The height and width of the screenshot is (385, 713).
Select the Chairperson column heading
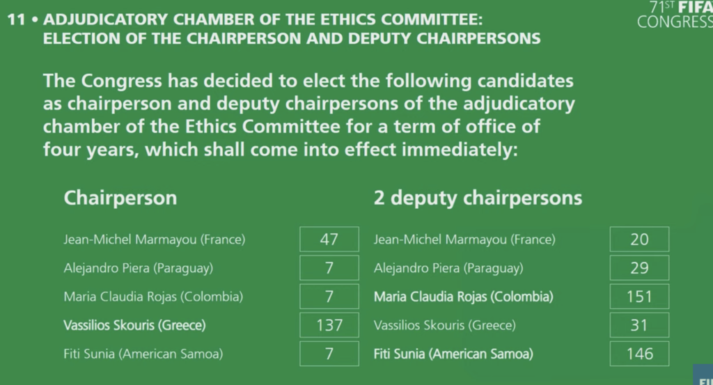tap(120, 198)
